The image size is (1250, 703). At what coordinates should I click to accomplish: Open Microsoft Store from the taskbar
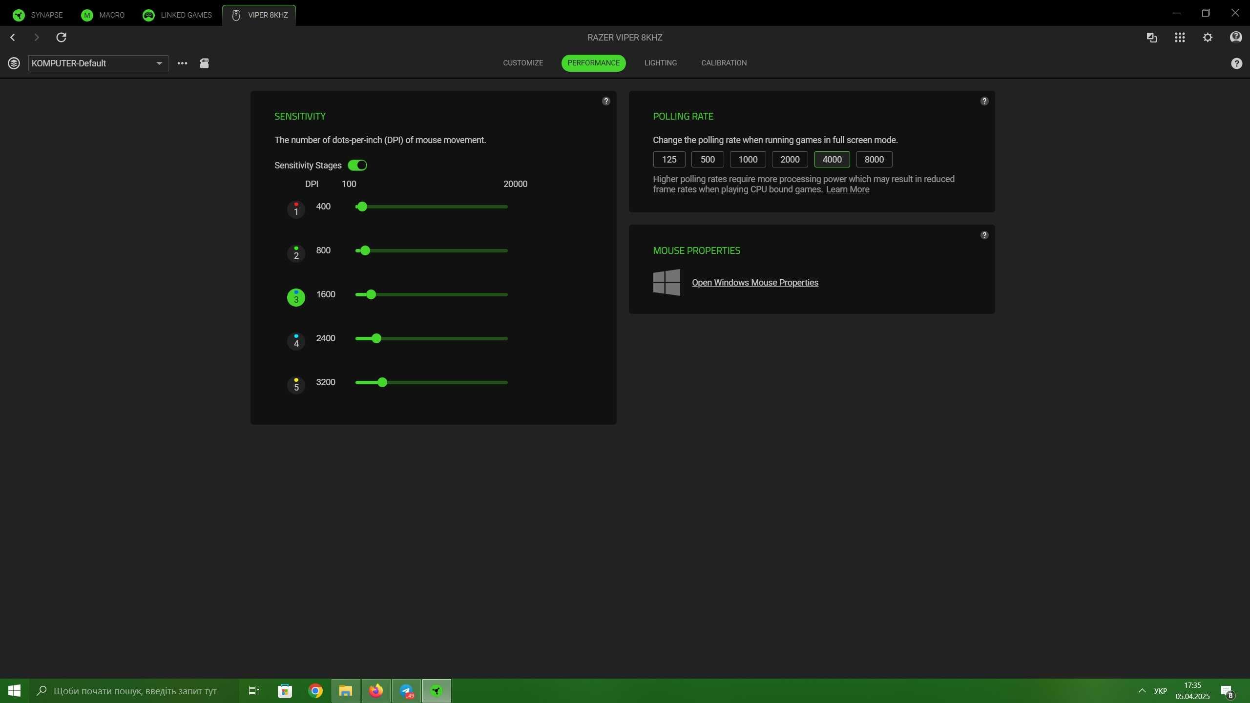(285, 691)
